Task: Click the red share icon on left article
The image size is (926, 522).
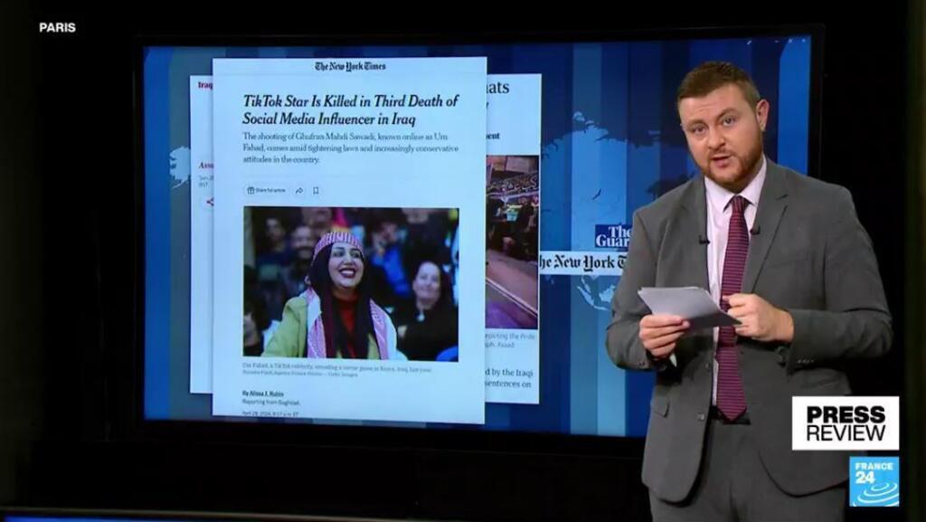Action: tap(208, 201)
